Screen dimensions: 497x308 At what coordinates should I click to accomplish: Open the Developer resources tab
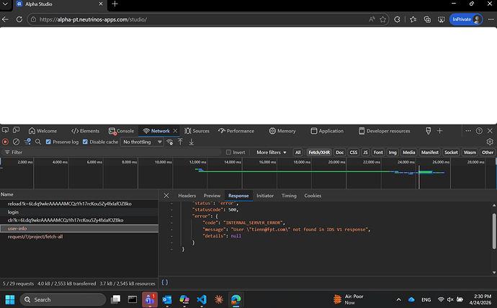click(x=385, y=131)
